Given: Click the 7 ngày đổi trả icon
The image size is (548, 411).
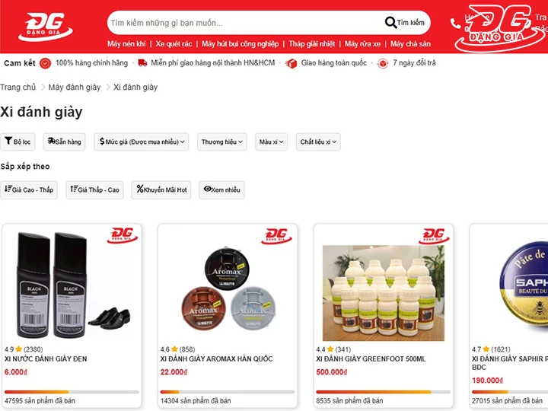Looking at the screenshot, I should (x=383, y=64).
